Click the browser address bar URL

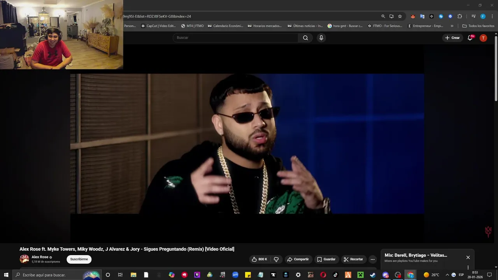[157, 16]
